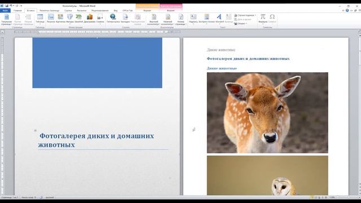
Task: Click the zoom slider in status bar
Action: click(349, 197)
